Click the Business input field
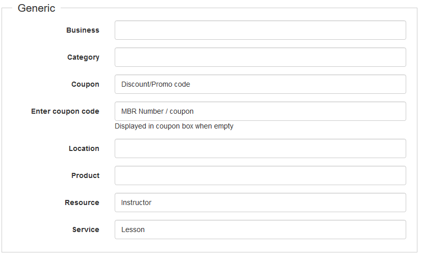Viewport: 422px width, 255px height. point(260,30)
